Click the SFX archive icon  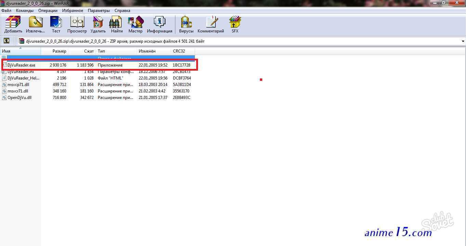coord(235,22)
